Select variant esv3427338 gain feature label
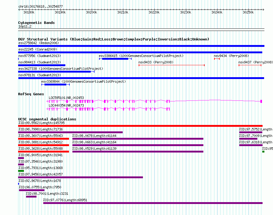 pyautogui.click(x=61, y=69)
